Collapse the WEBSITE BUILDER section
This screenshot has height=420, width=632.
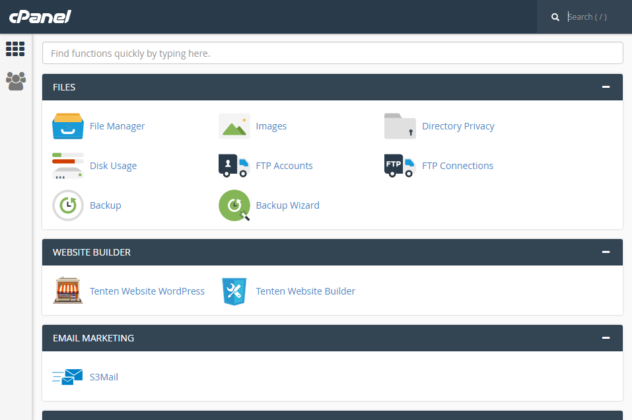point(606,252)
